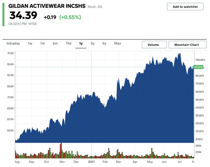Select the 6m time range tab

pyautogui.click(x=55, y=43)
